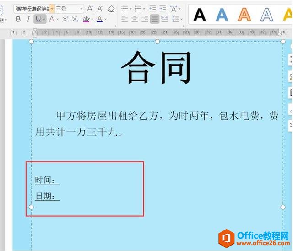This screenshot has height=251, width=293.
Task: Decrease paragraph indent
Action: pos(152,9)
